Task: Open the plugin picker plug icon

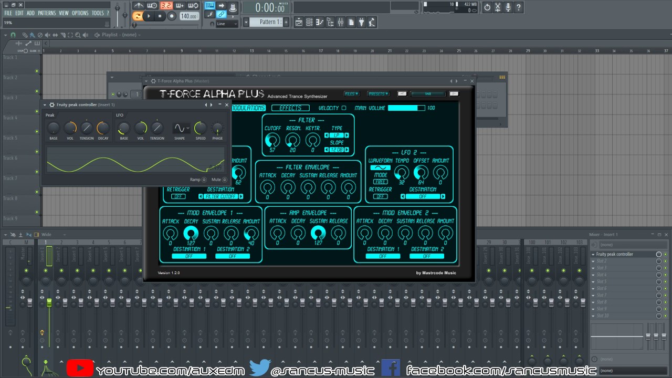Action: pos(362,22)
